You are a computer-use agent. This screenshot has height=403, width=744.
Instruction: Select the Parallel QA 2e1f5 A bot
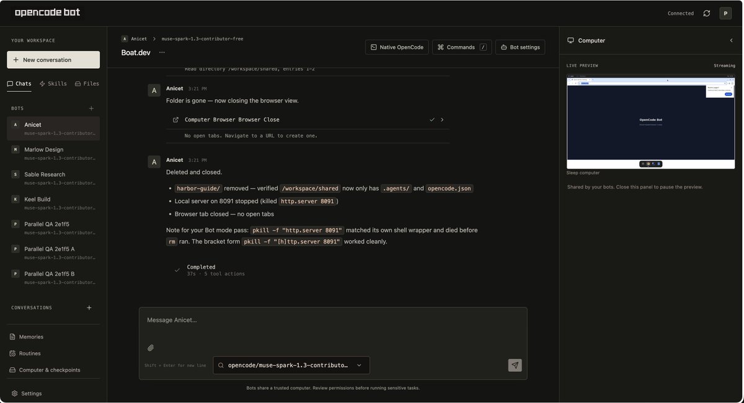53,252
